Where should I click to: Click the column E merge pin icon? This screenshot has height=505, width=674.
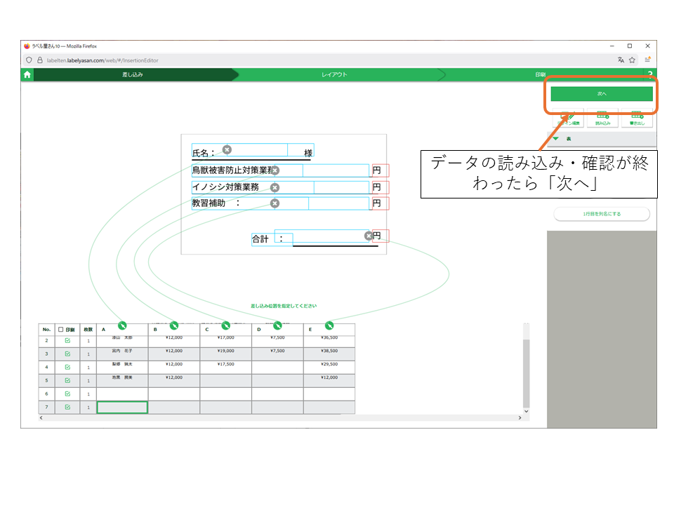(x=329, y=325)
